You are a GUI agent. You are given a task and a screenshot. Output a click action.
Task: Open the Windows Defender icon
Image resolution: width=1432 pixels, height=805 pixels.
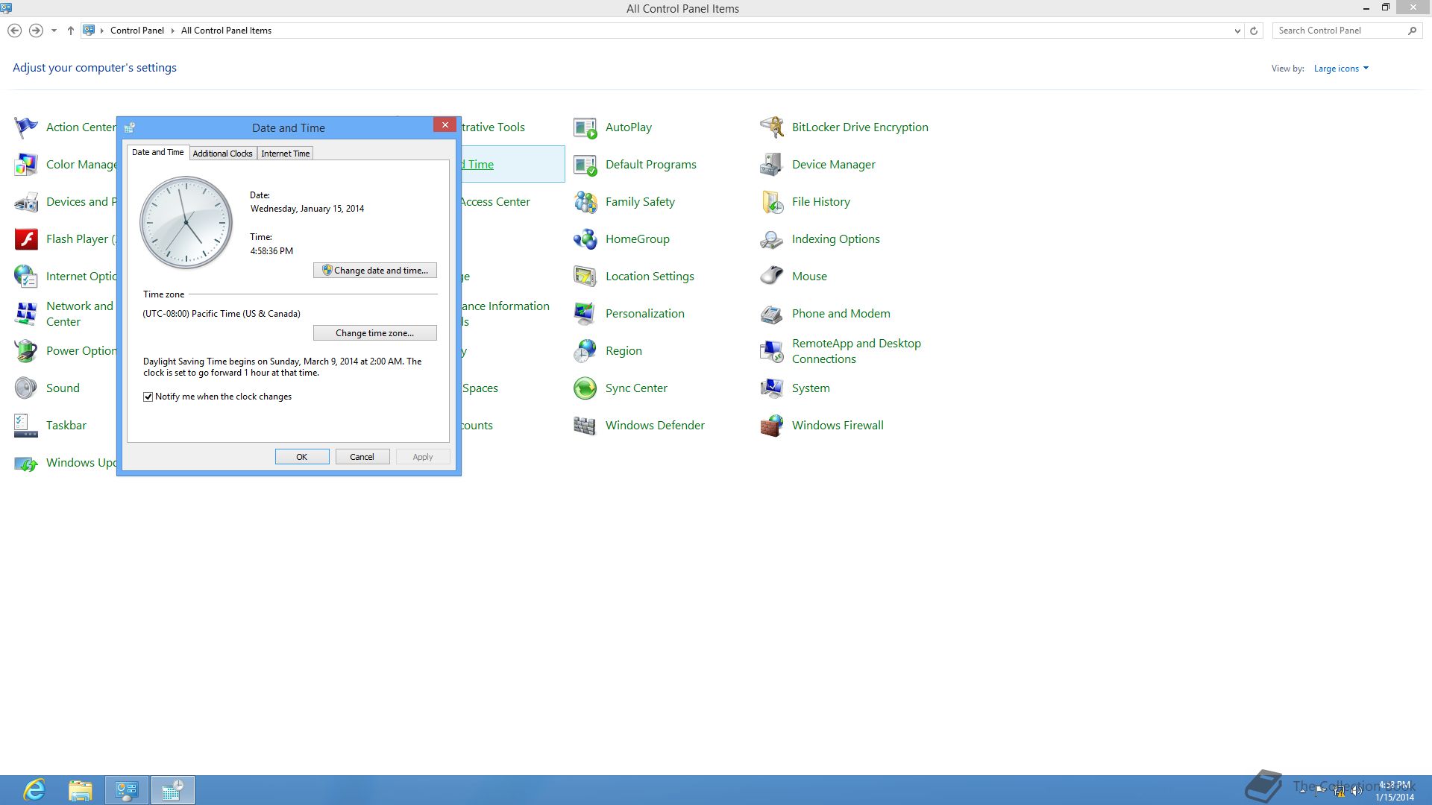(x=585, y=426)
